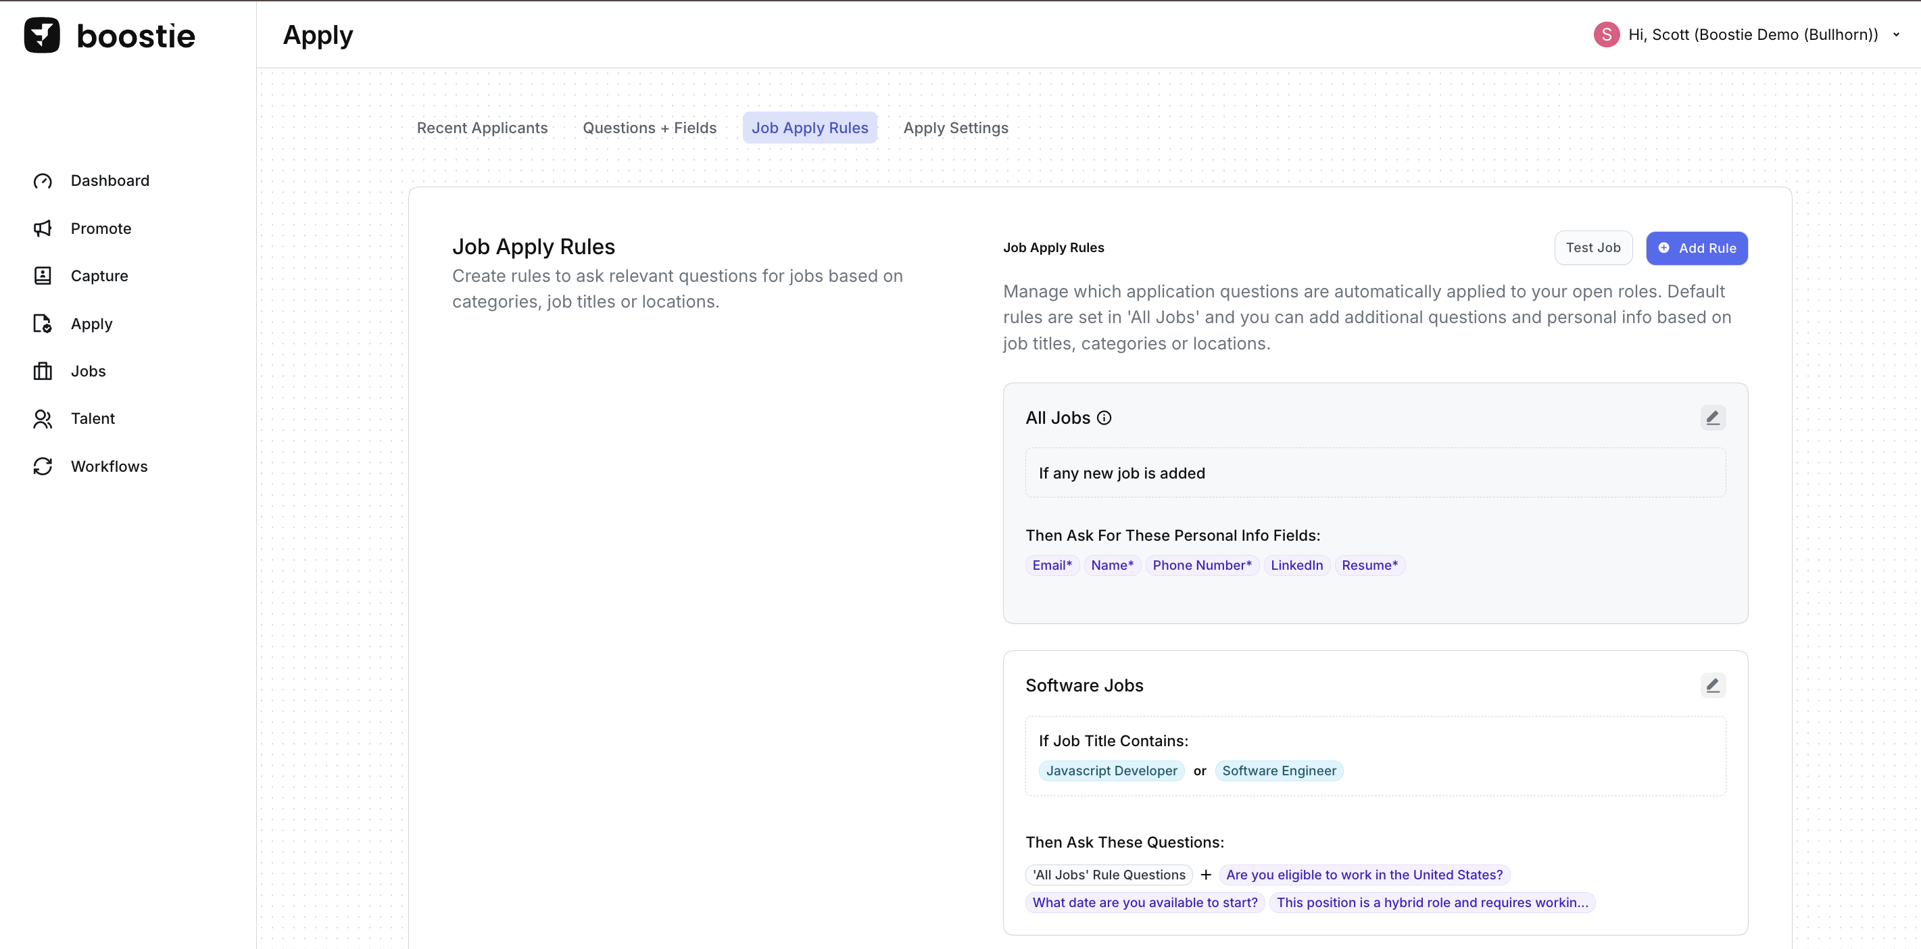This screenshot has width=1921, height=949.
Task: Expand the Hi, Scott user menu
Action: coord(1753,34)
